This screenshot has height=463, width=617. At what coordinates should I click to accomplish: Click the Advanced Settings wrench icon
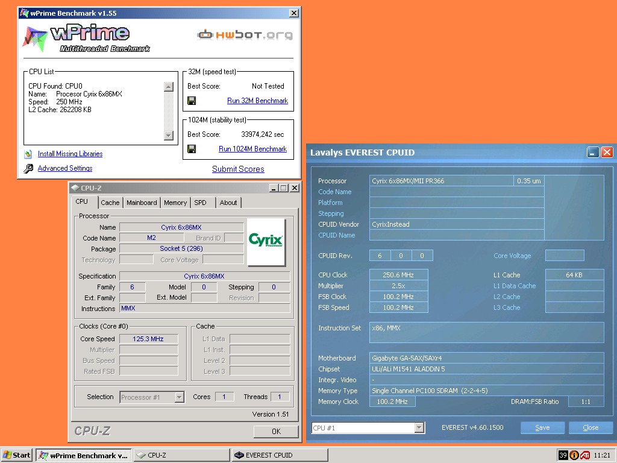(x=28, y=169)
